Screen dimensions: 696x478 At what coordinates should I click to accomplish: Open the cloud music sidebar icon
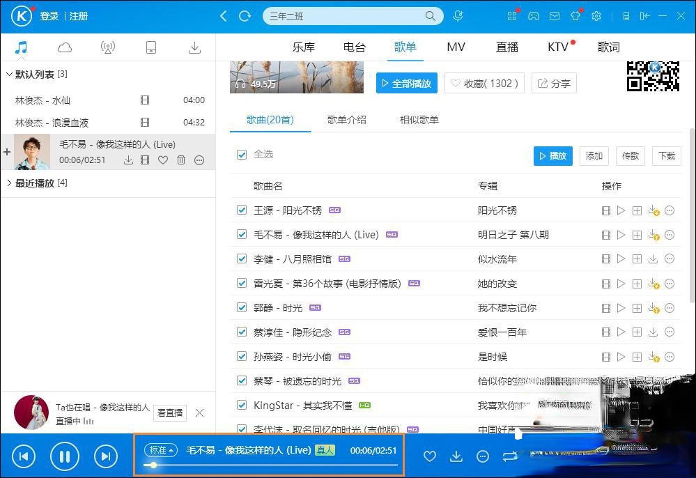pos(64,47)
